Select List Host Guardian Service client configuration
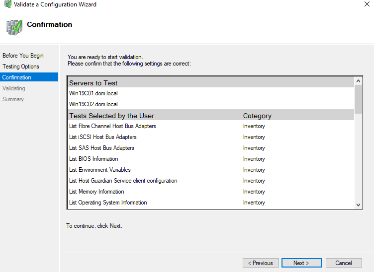374x272 pixels. (123, 181)
